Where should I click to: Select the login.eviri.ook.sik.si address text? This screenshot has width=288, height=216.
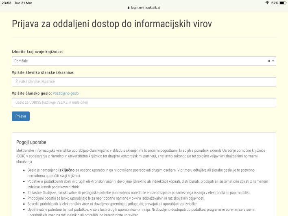(x=146, y=7)
